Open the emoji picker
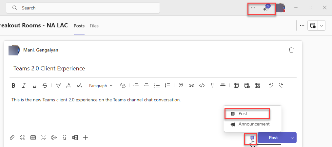The width and height of the screenshot is (332, 147). coord(22,138)
